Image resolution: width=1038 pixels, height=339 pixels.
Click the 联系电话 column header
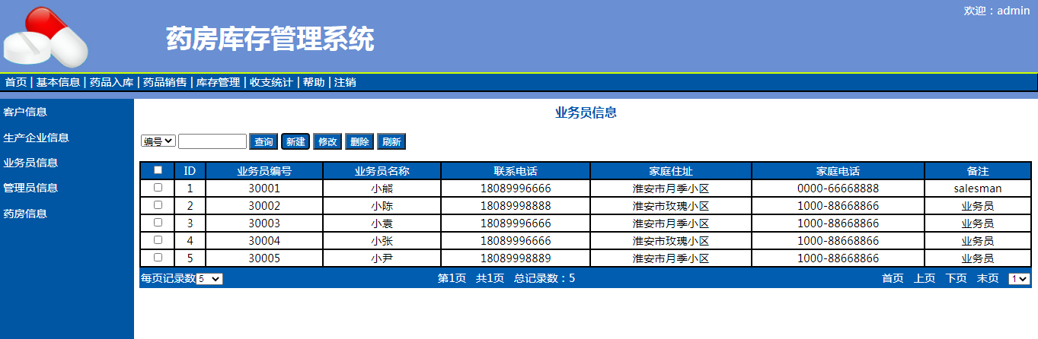point(516,170)
